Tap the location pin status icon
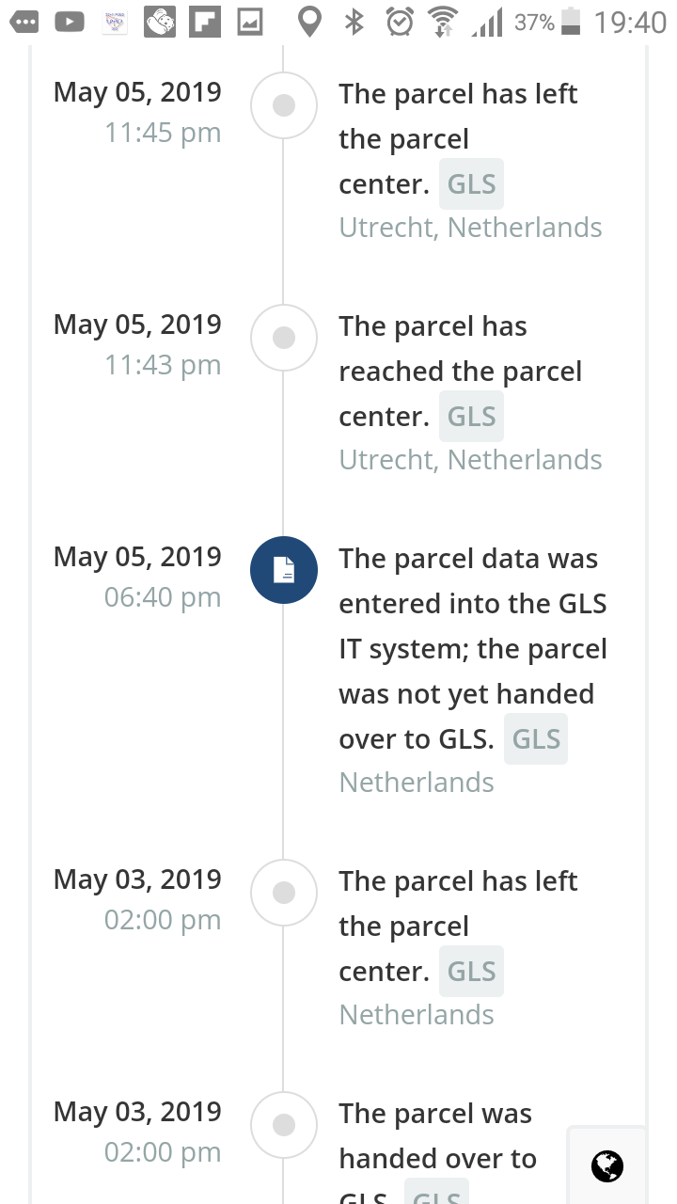 tap(307, 22)
